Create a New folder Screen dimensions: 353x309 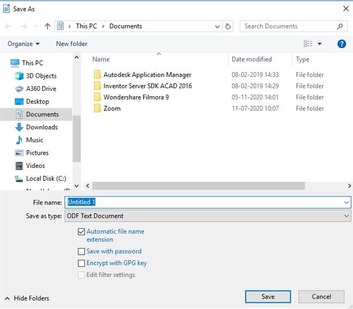72,44
